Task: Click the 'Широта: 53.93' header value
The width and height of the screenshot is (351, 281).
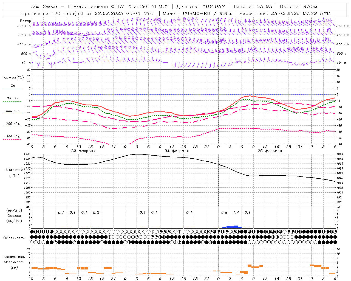Action: pos(252,7)
